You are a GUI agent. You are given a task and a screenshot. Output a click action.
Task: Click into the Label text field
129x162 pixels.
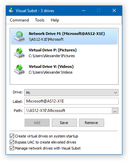coord(71,101)
